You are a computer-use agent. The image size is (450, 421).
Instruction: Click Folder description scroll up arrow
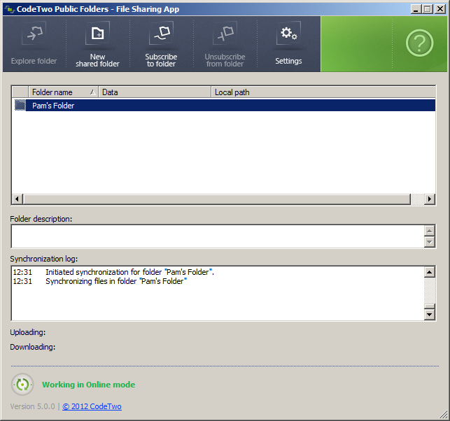coord(429,231)
